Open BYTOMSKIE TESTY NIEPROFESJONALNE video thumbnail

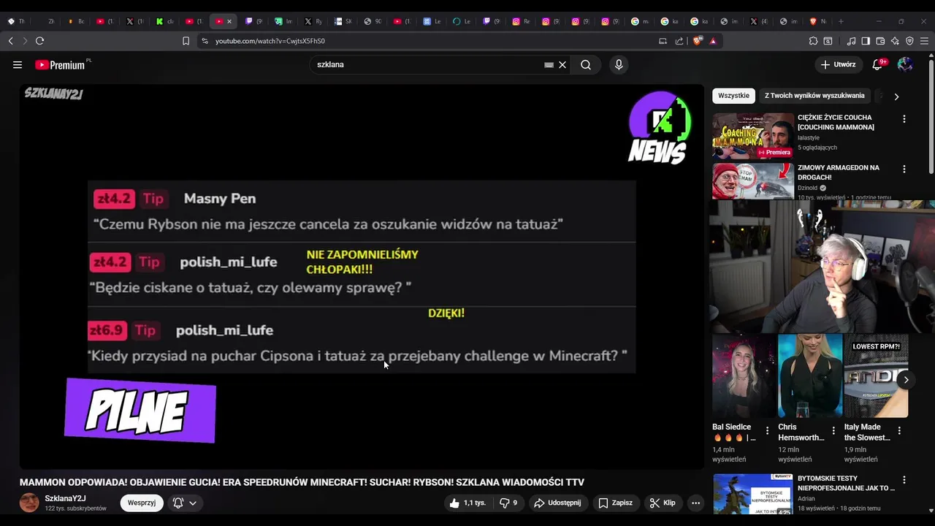[753, 495]
